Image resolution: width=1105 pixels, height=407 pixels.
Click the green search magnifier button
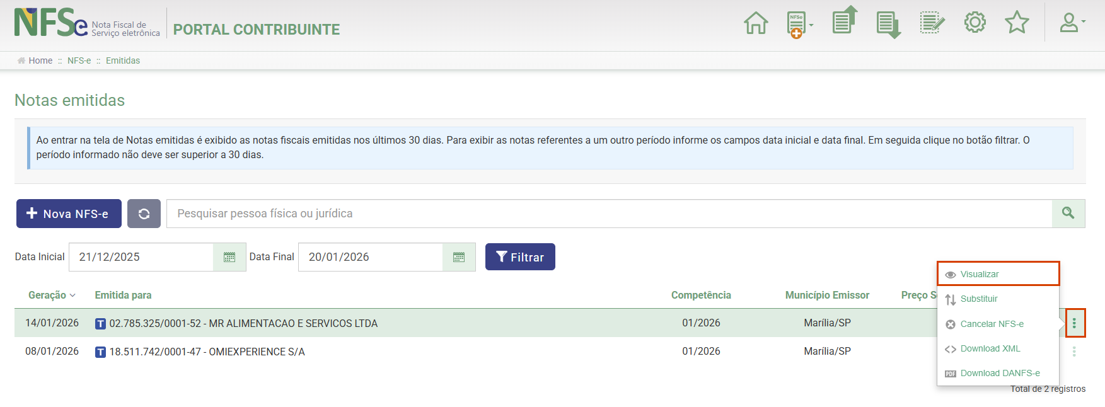click(1068, 214)
